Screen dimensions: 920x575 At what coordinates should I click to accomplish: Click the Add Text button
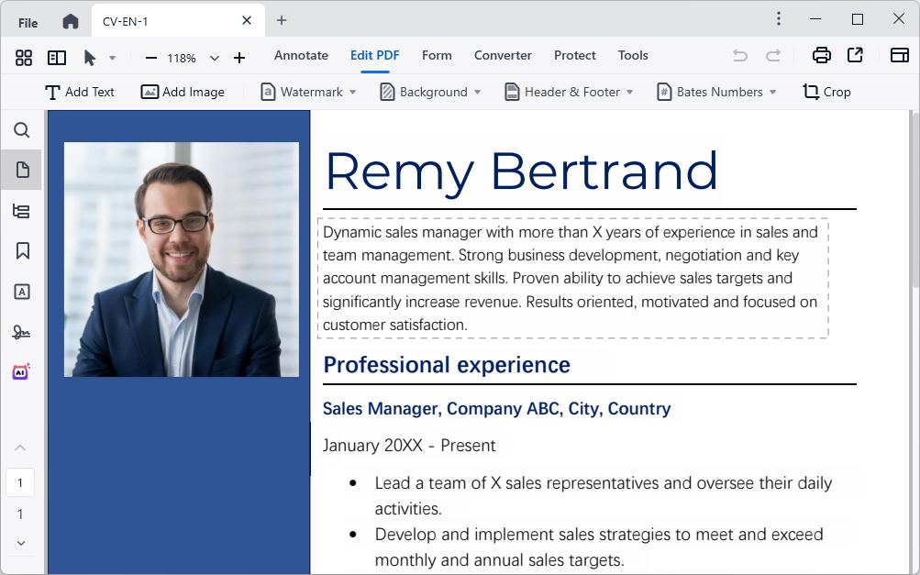pos(80,92)
